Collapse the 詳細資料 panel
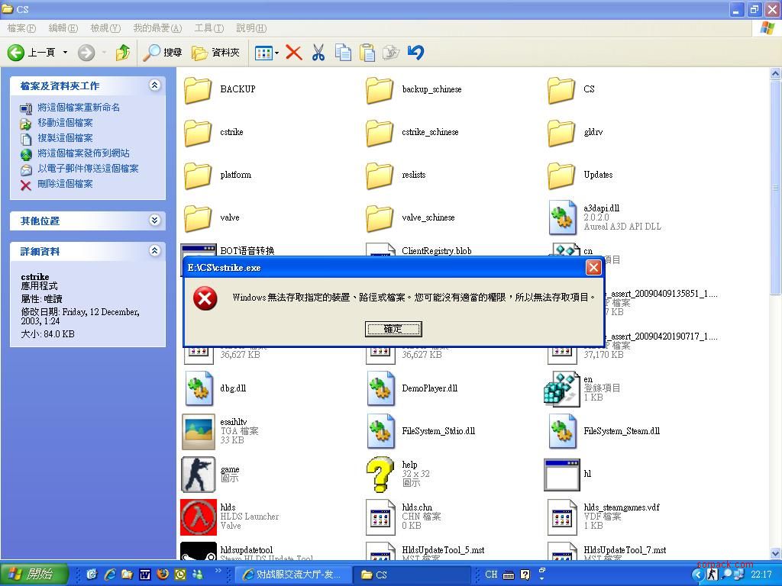The height and width of the screenshot is (586, 782). point(154,251)
